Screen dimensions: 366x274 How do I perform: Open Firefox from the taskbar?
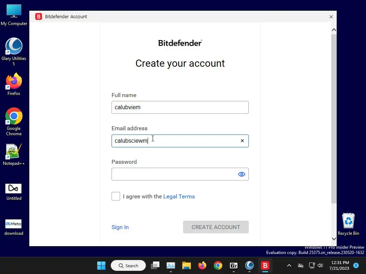point(202,265)
